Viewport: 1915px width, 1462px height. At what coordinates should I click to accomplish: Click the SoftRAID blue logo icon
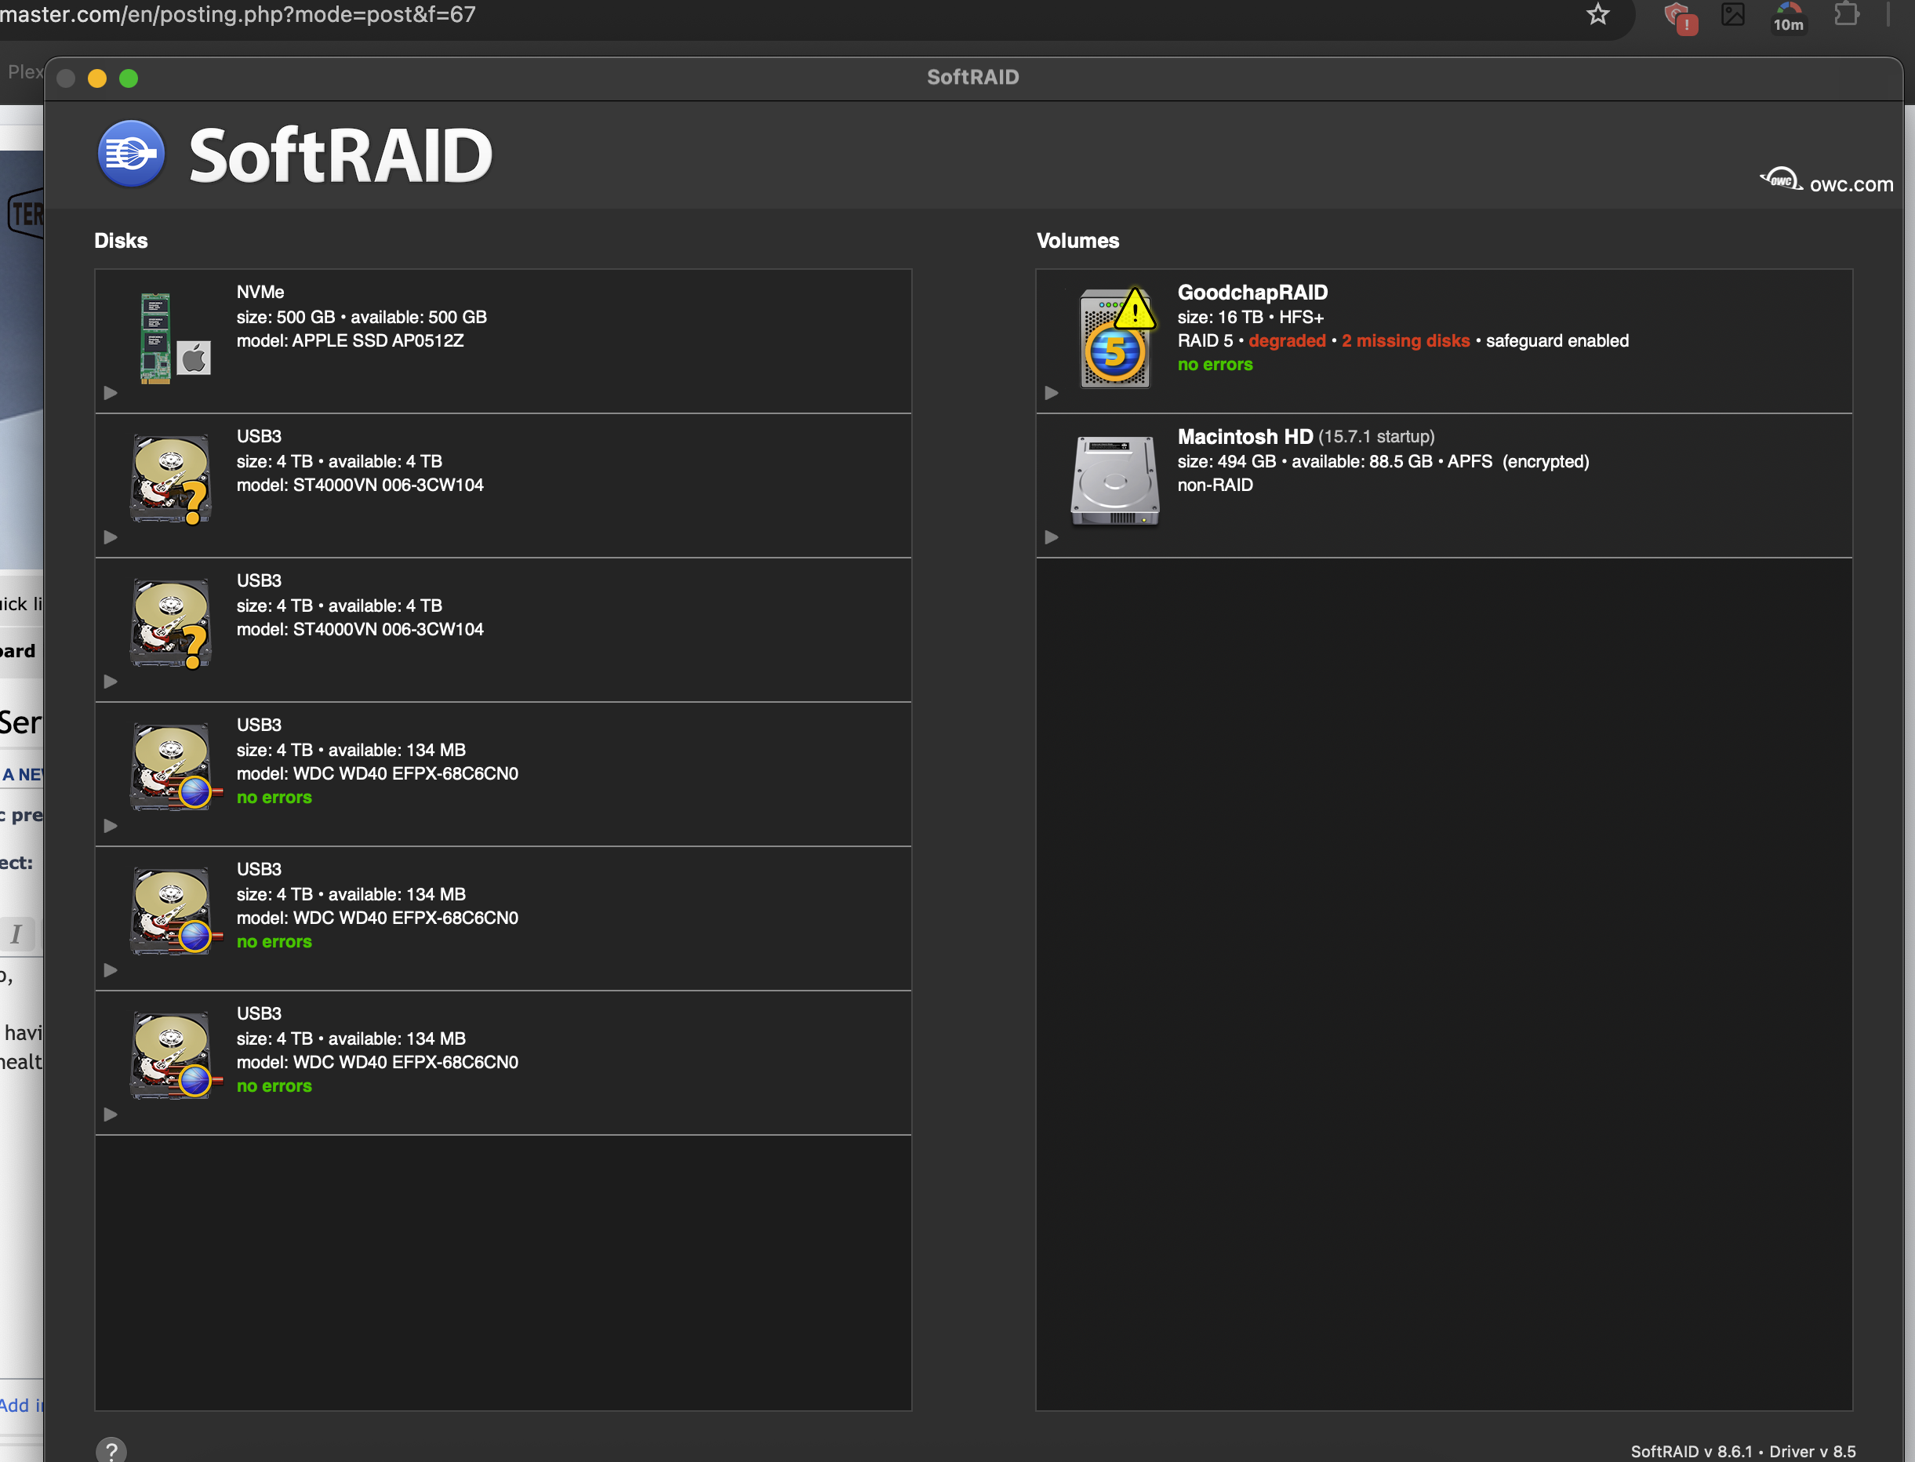pos(130,154)
